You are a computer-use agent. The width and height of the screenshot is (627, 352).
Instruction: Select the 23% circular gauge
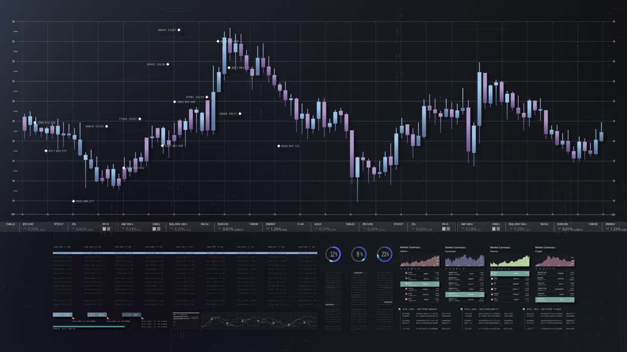(x=385, y=254)
